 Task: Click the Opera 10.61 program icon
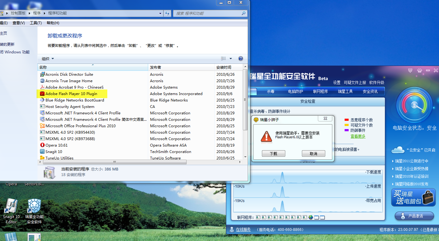point(42,145)
